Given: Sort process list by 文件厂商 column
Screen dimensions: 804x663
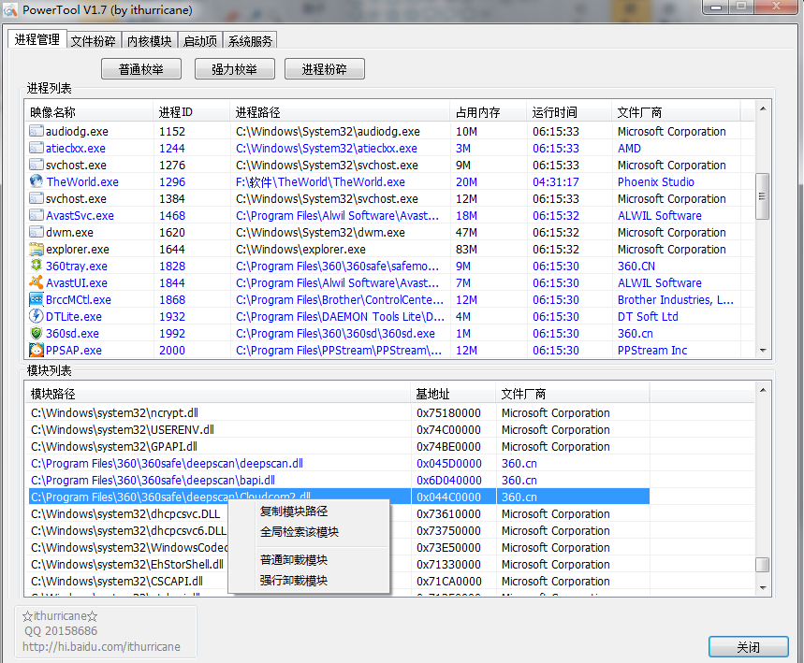Looking at the screenshot, I should point(676,111).
